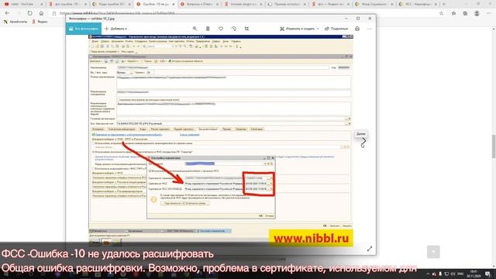Add this page to favorites star
Image resolution: width=496 pixels, height=279 pixels.
[441, 13]
